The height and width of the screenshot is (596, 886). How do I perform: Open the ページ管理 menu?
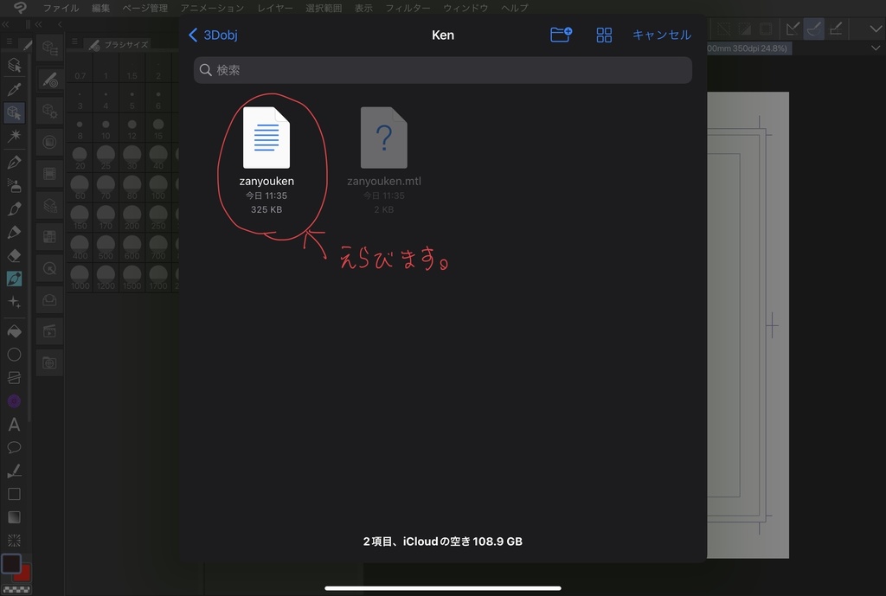pyautogui.click(x=145, y=8)
